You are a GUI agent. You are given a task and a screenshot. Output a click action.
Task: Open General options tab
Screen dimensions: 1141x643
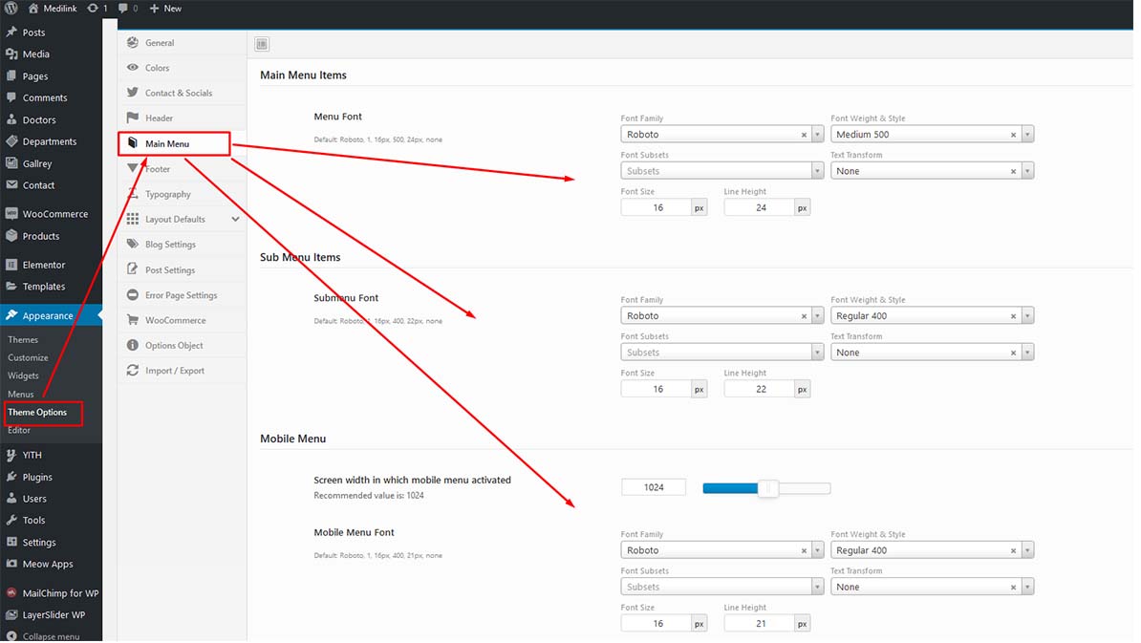click(182, 43)
